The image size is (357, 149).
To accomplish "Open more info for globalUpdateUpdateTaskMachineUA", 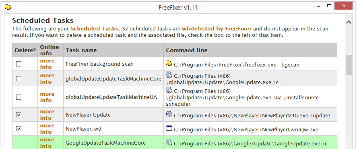I will click(x=47, y=97).
